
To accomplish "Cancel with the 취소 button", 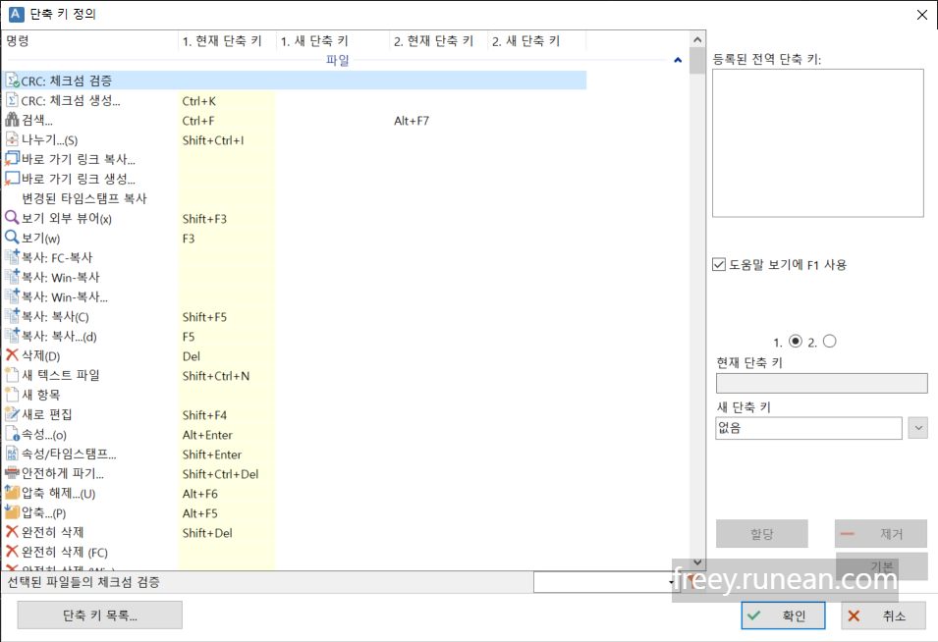I will 884,615.
